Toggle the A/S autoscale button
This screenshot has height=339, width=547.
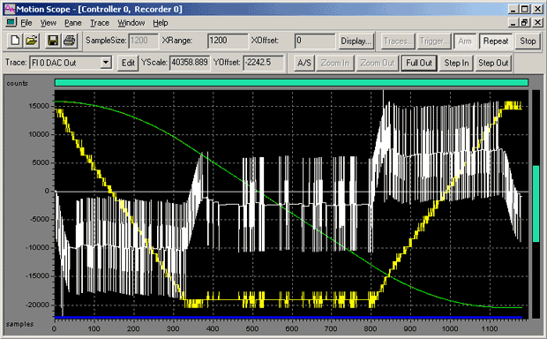[304, 63]
